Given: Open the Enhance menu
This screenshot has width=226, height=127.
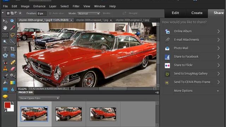Looking at the screenshot, I should (x=39, y=6).
